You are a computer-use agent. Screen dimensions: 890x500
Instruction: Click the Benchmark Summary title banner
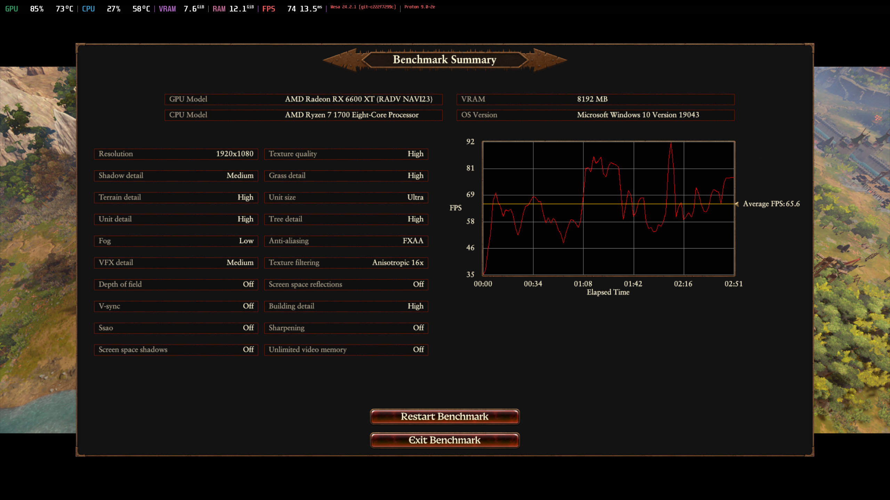(445, 60)
